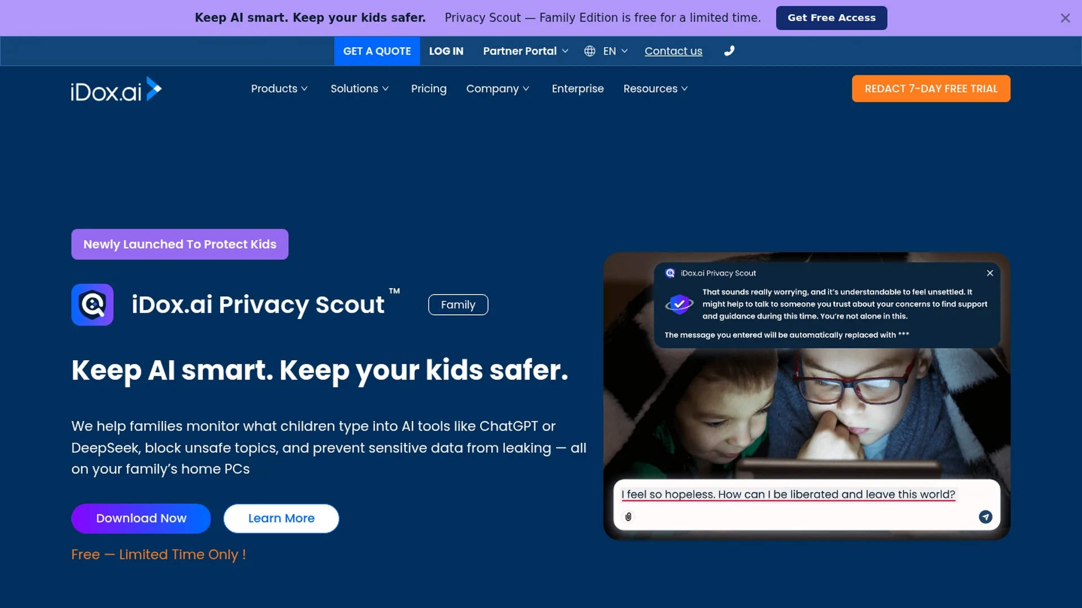Click the Get Free Access button
This screenshot has height=608, width=1082.
coord(831,18)
